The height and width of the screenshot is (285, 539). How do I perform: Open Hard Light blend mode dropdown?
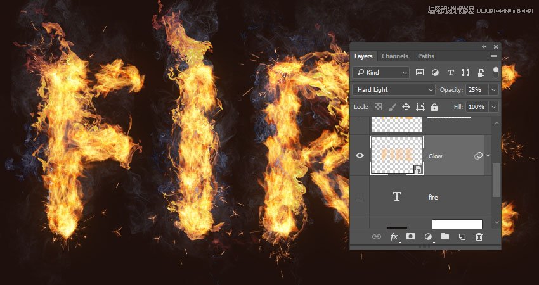pyautogui.click(x=394, y=90)
